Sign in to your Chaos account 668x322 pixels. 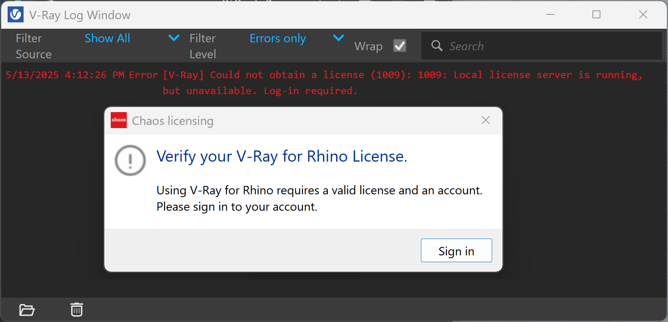coord(456,251)
